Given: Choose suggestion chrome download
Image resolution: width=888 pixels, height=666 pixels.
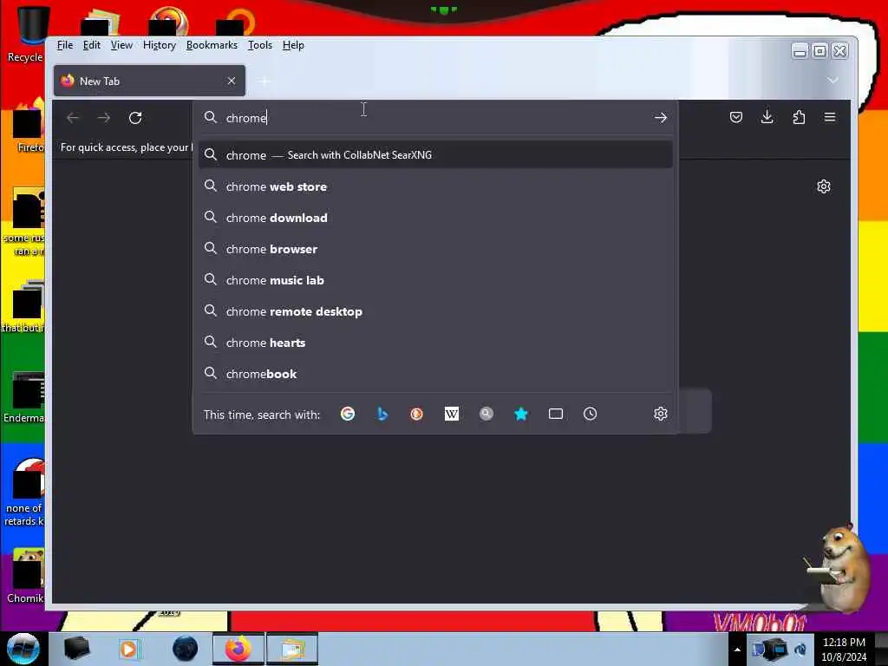Looking at the screenshot, I should click(435, 218).
